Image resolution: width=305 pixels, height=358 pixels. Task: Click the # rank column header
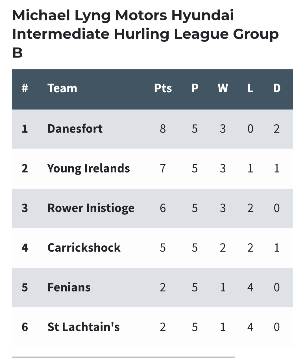click(25, 88)
